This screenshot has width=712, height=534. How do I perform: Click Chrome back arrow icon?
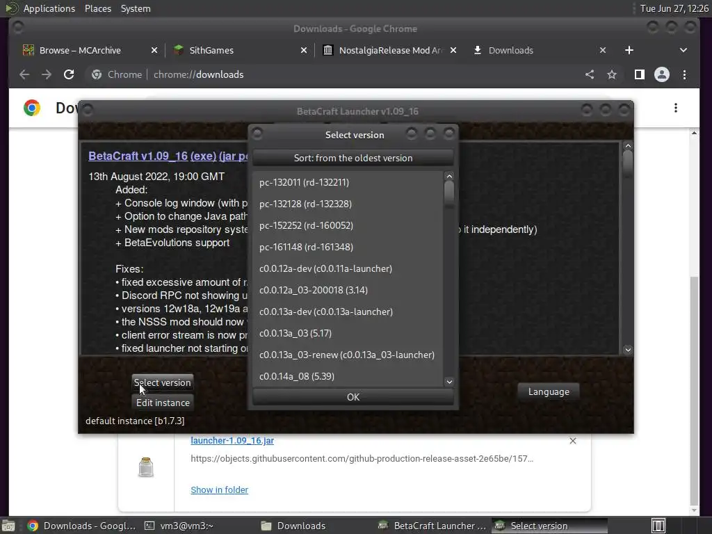coord(24,74)
